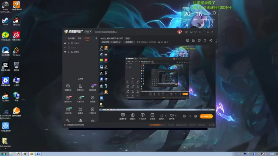
Task: Select the WeGame desktop icon
Action: (16, 52)
